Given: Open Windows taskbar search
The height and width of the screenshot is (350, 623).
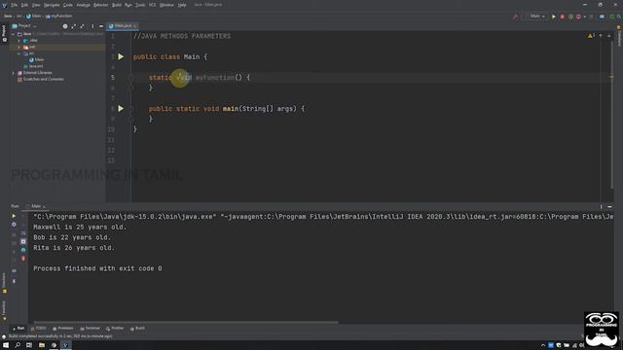Looking at the screenshot, I should [x=18, y=345].
